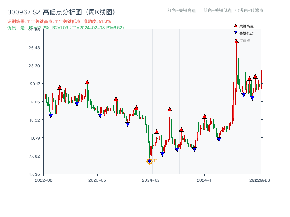
Task: Click the leftmost red key-high triangle marker
Action: click(59, 88)
